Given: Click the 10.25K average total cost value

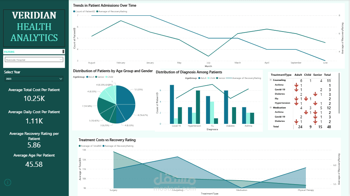Looking at the screenshot, I should pyautogui.click(x=34, y=99).
